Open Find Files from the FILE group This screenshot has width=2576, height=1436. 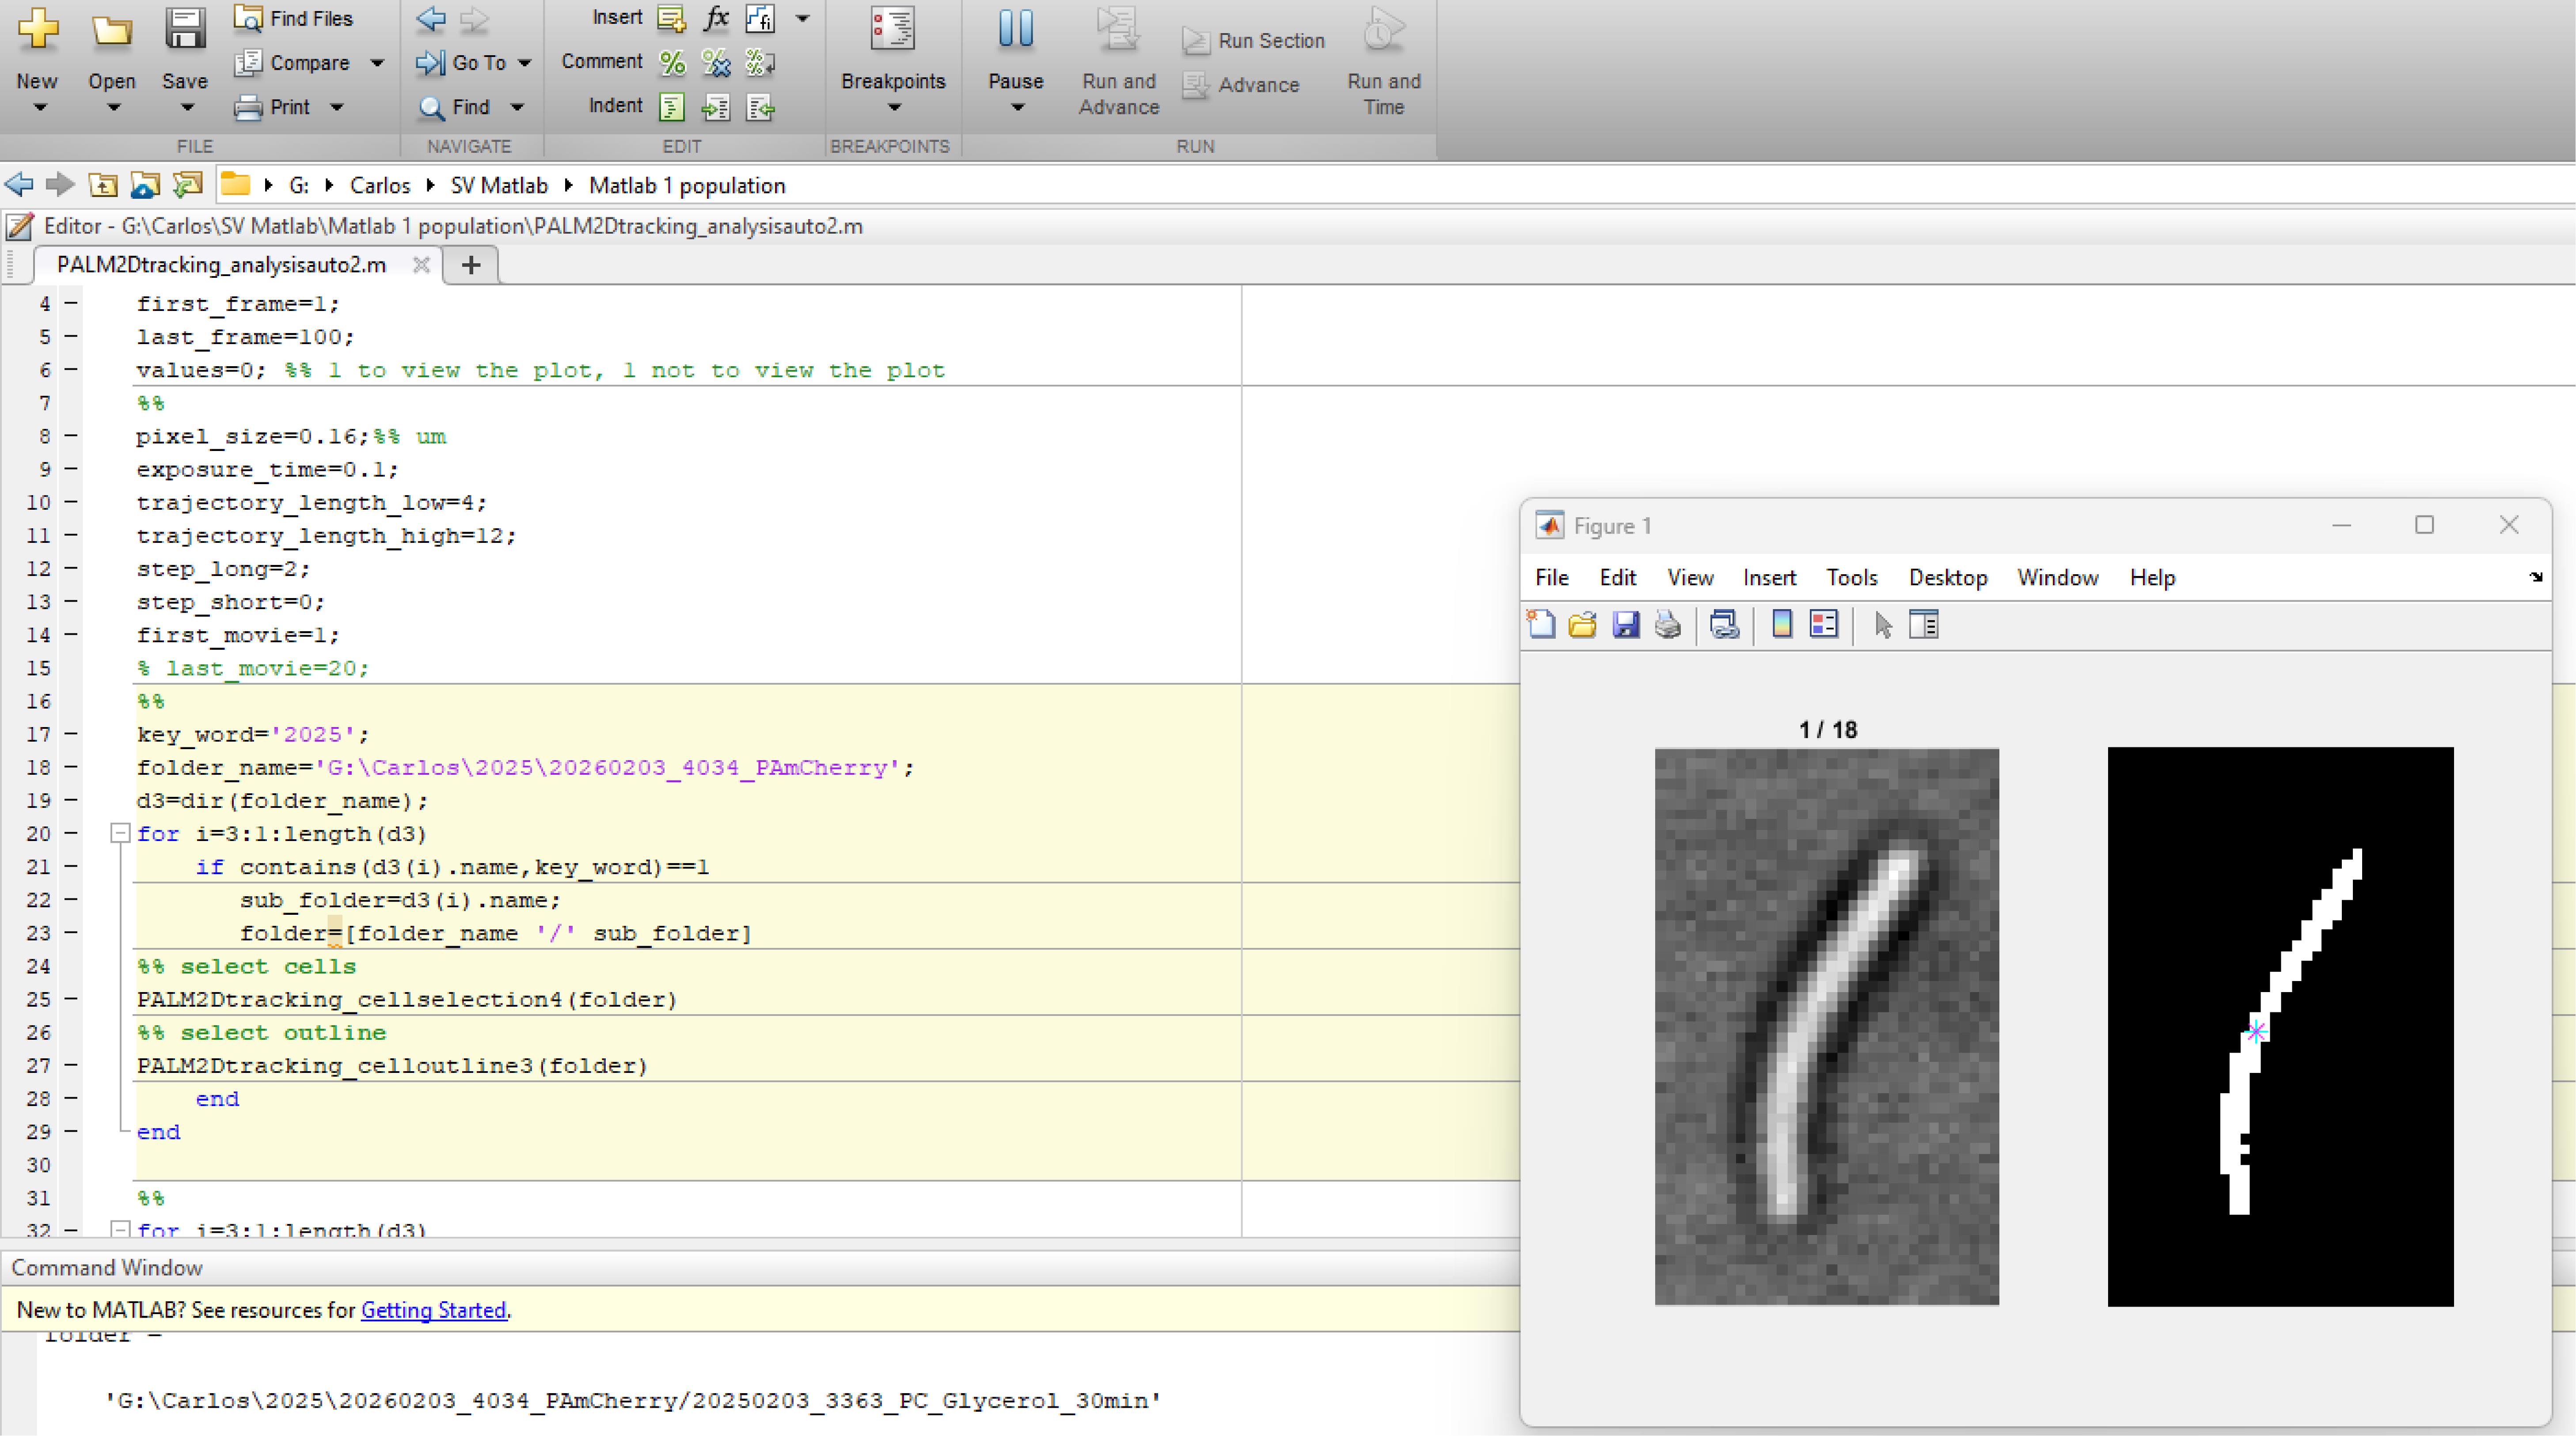pos(293,18)
